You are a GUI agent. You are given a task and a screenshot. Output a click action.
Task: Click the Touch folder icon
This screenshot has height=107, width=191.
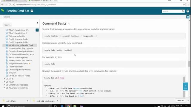[7, 82]
